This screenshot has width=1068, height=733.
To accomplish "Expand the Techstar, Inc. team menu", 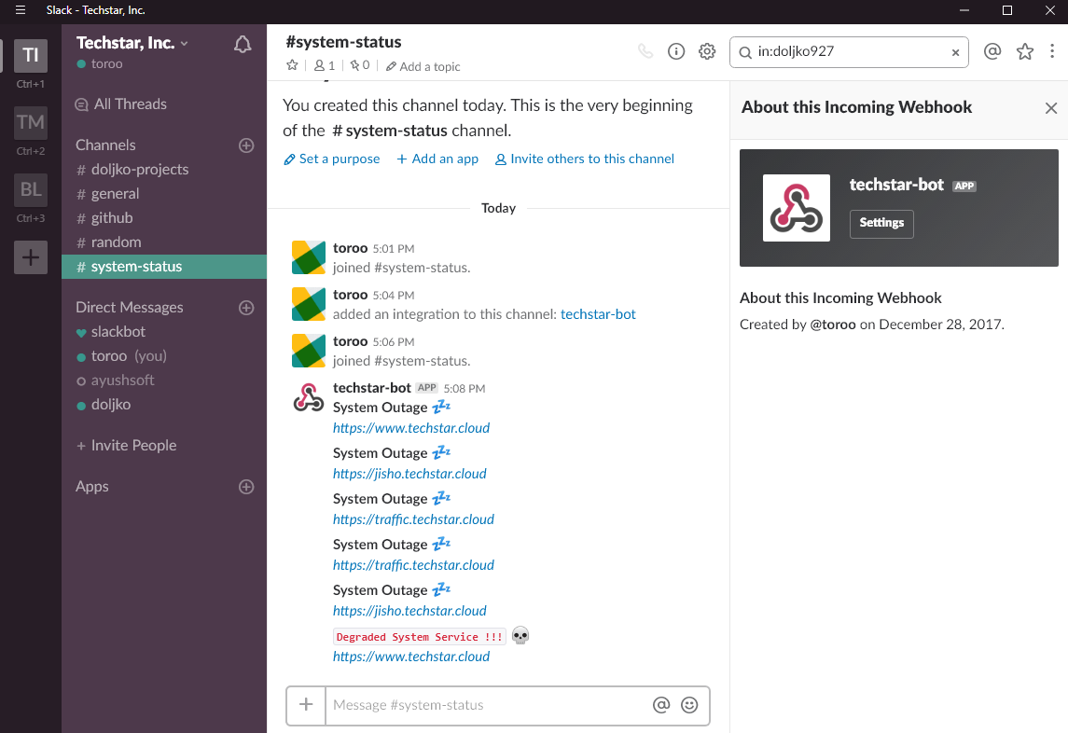I will (x=132, y=43).
